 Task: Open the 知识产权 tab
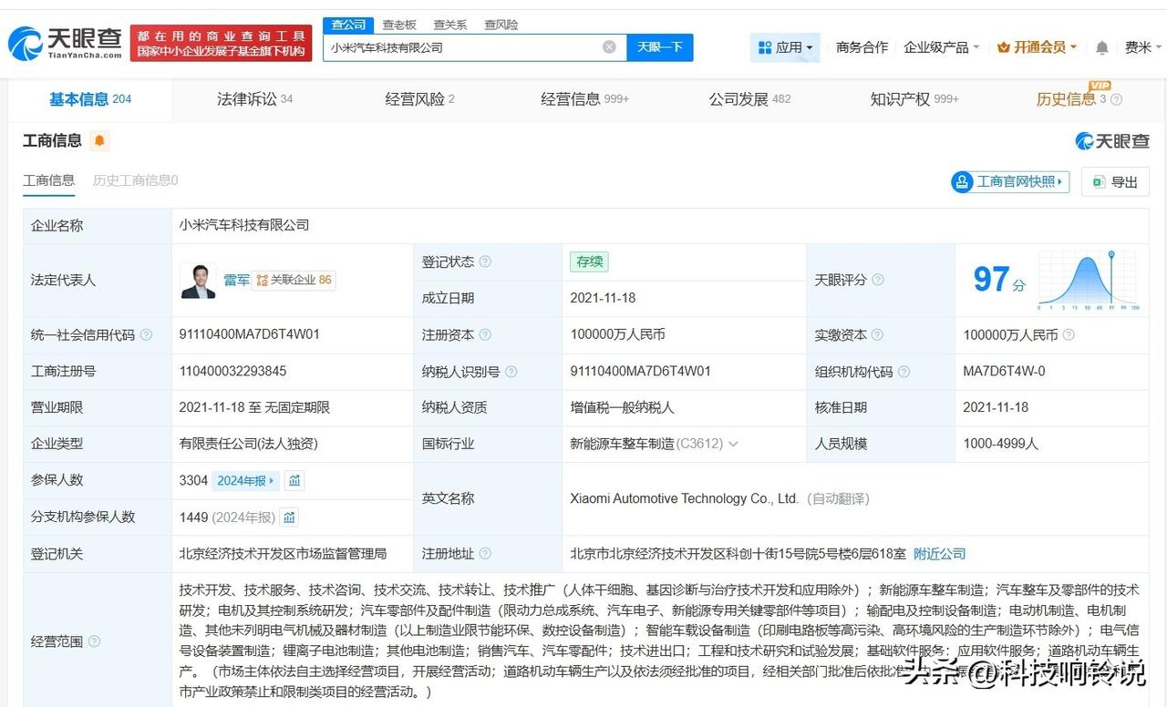point(914,99)
